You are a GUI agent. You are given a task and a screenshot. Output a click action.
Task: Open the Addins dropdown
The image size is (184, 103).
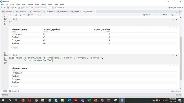tap(61, 8)
